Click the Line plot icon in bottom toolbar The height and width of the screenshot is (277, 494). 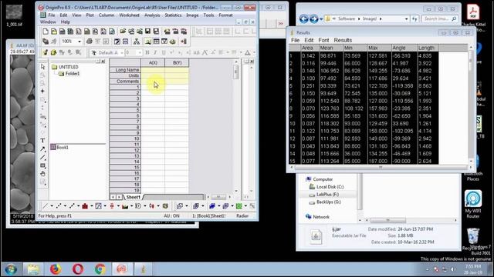[46, 206]
